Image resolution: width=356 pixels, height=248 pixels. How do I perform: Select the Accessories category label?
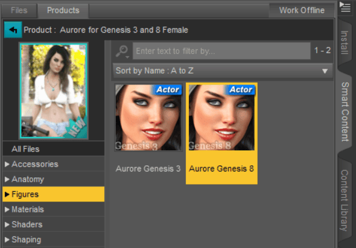(35, 164)
